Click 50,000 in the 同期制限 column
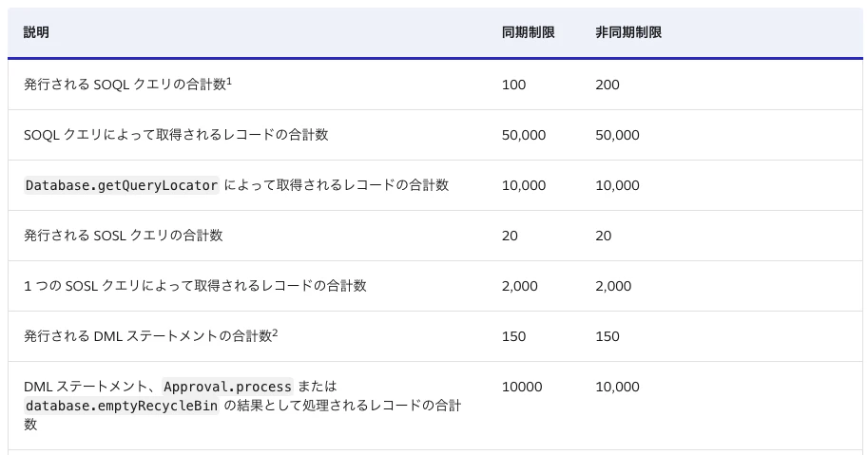 pos(524,135)
